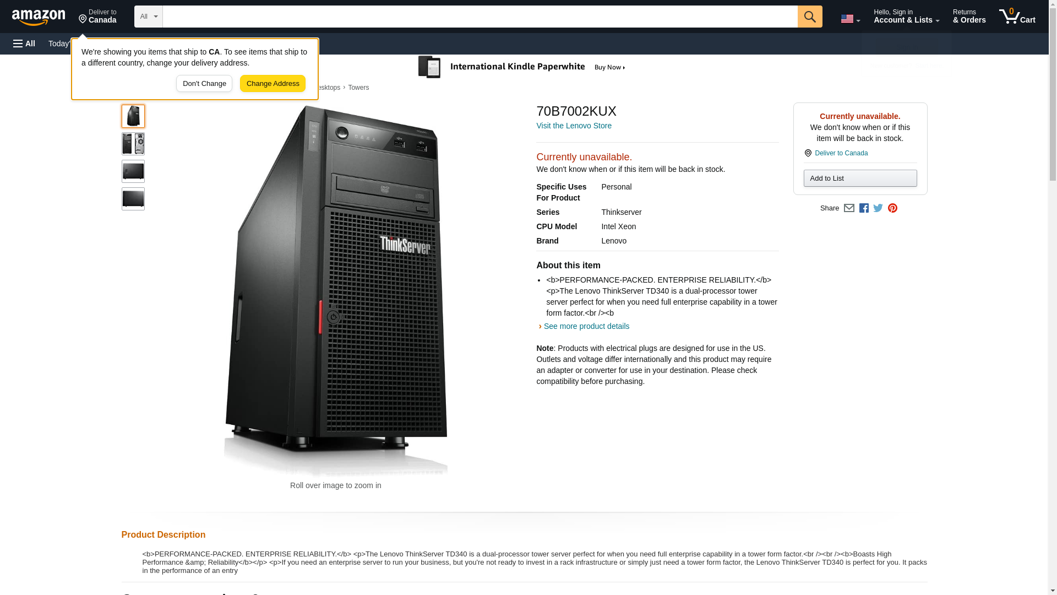Screen dimensions: 1057x595
Task: Click the Don't Change button
Action: pyautogui.click(x=204, y=84)
